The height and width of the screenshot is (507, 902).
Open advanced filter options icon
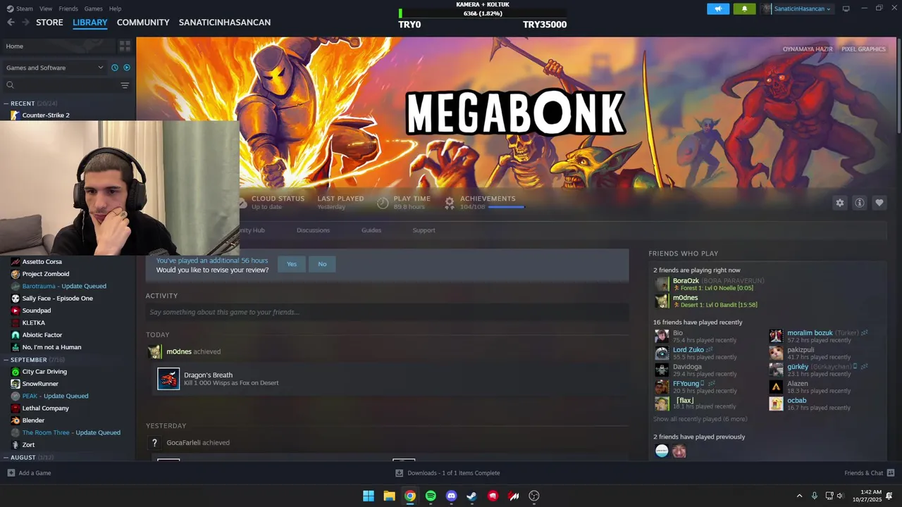125,85
